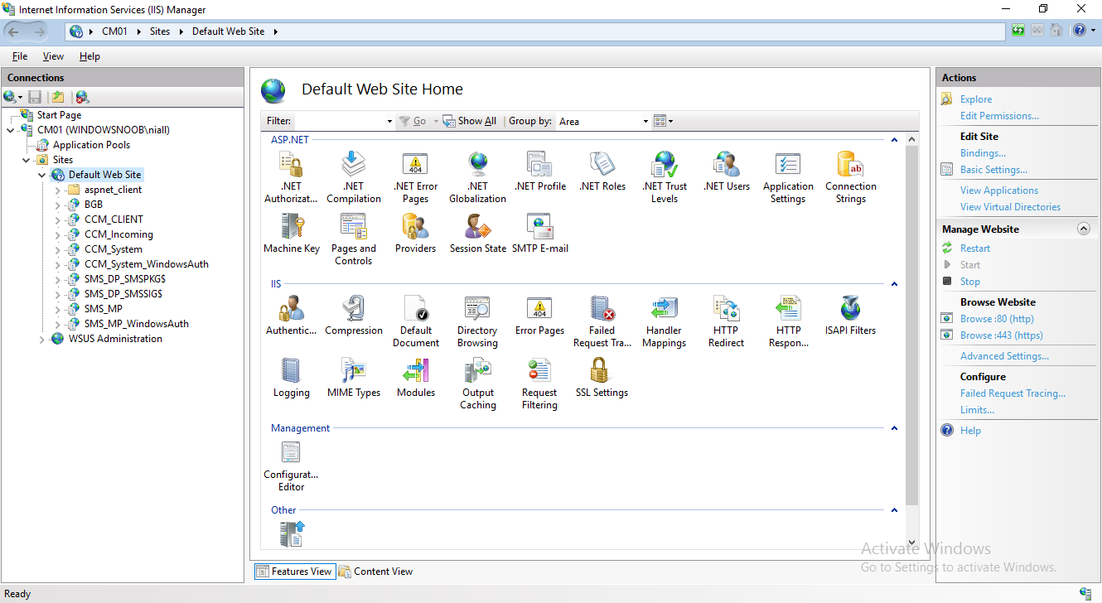Open .NET Globalization feature

[x=477, y=177]
